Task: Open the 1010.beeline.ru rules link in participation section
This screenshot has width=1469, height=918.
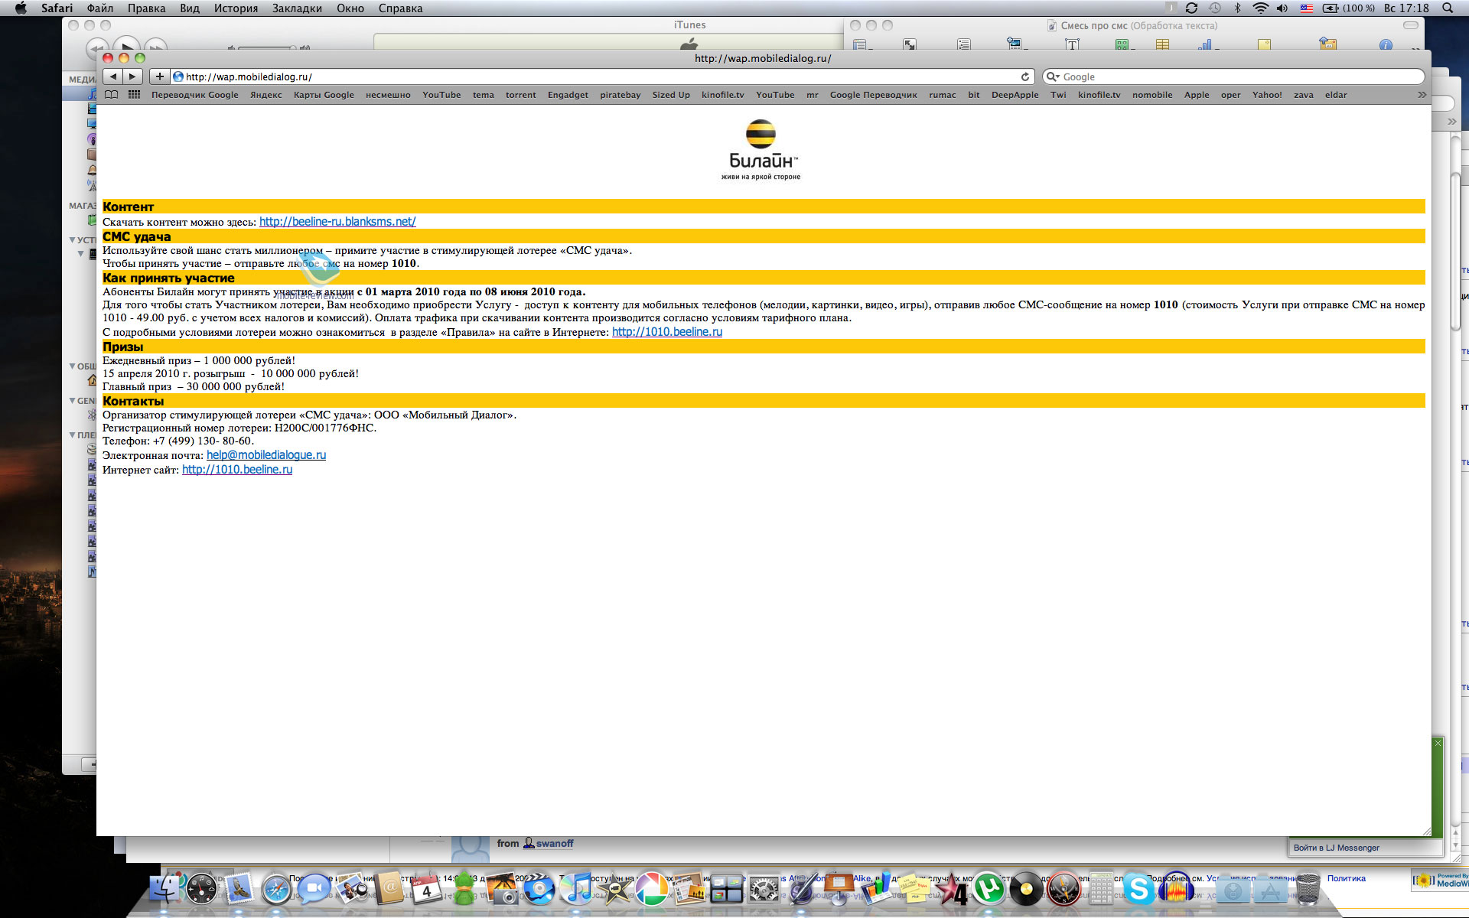Action: tap(667, 332)
